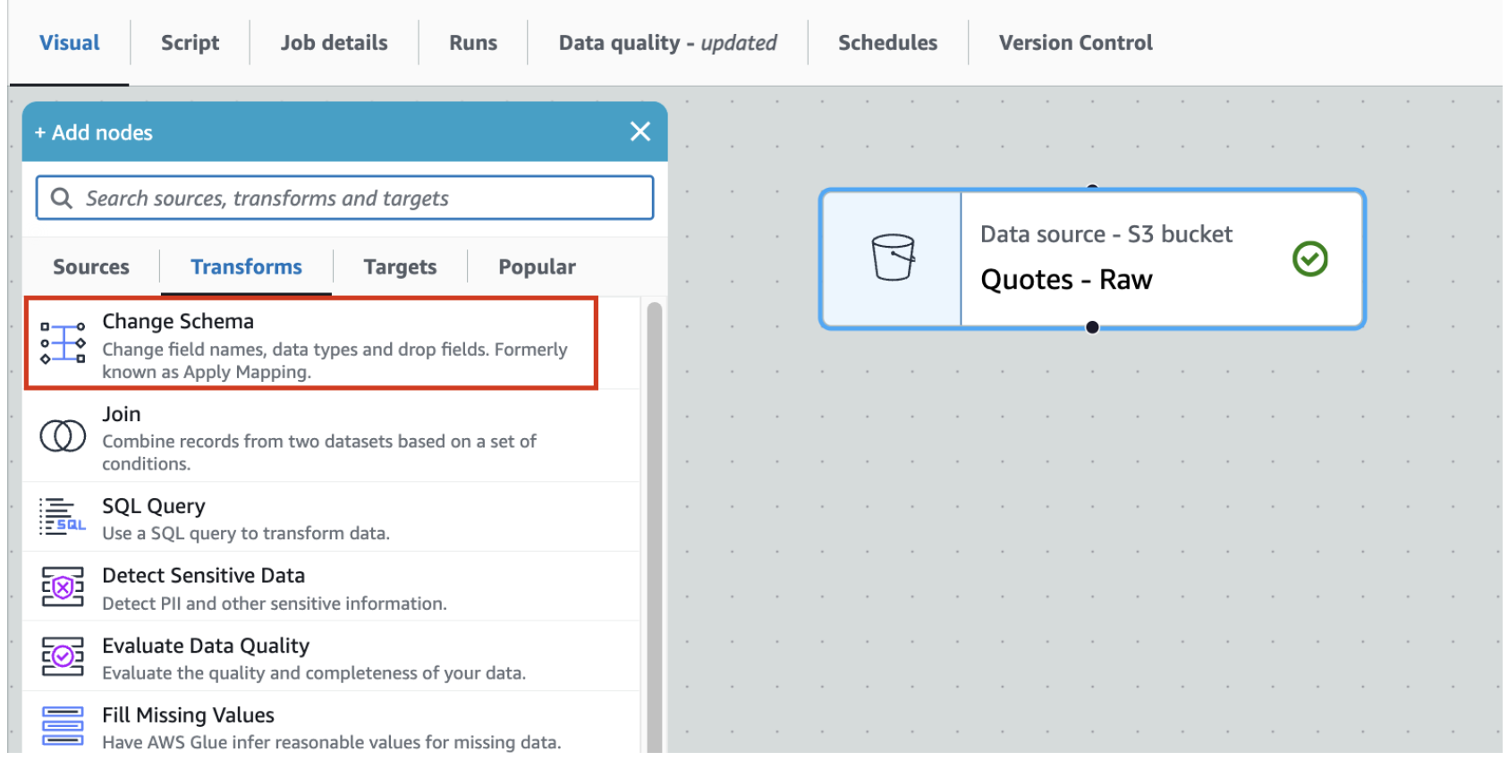Image resolution: width=1508 pixels, height=760 pixels.
Task: Go to the Data quality tab
Action: click(x=667, y=43)
